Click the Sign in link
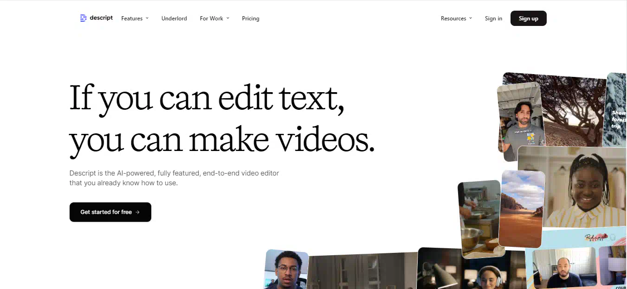 click(x=493, y=19)
